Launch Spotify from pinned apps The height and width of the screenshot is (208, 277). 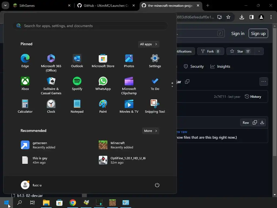(77, 84)
